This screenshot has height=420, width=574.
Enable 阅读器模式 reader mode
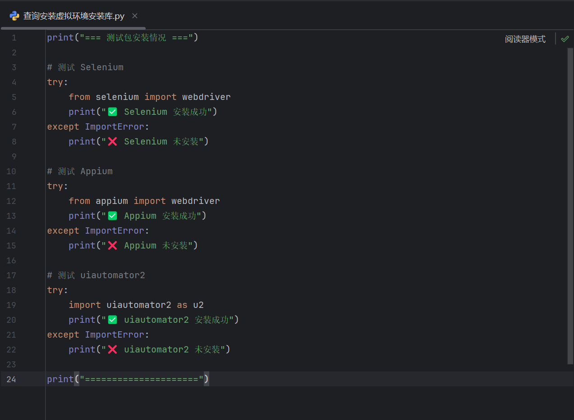coord(525,39)
